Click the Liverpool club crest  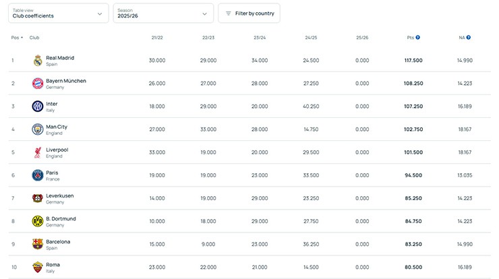pyautogui.click(x=38, y=152)
